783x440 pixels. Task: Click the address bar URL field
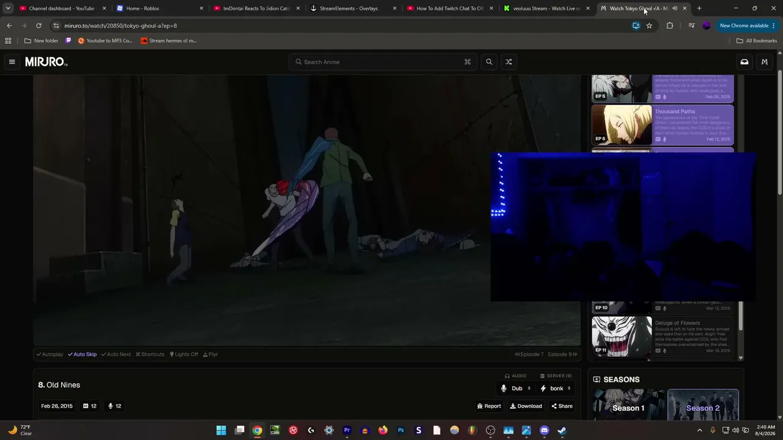tap(343, 26)
